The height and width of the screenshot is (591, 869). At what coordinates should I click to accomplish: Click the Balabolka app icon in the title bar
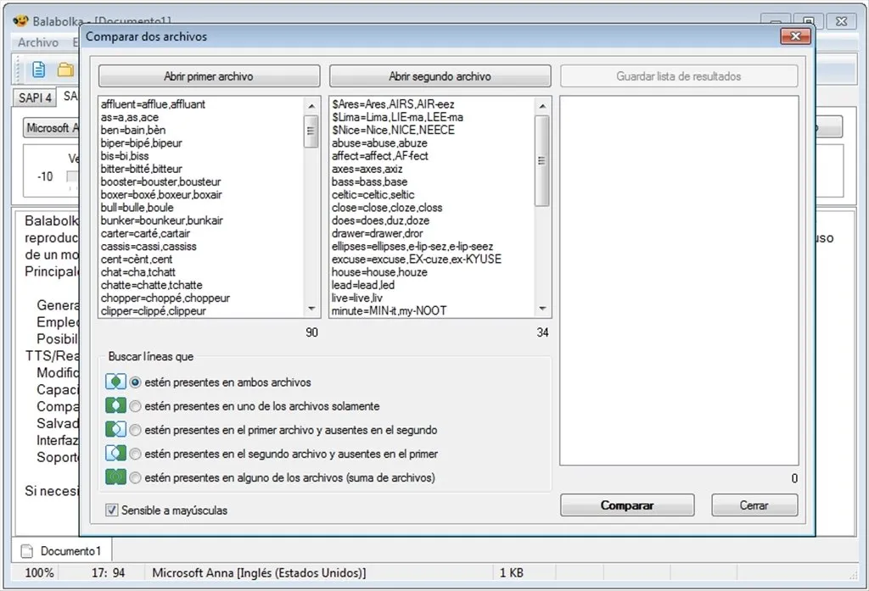coord(20,21)
